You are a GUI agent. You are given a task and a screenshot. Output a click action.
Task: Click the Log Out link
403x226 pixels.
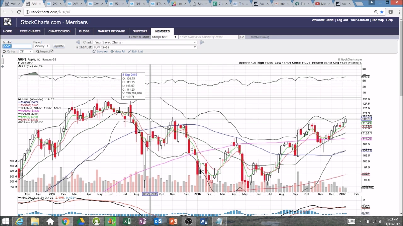342,20
